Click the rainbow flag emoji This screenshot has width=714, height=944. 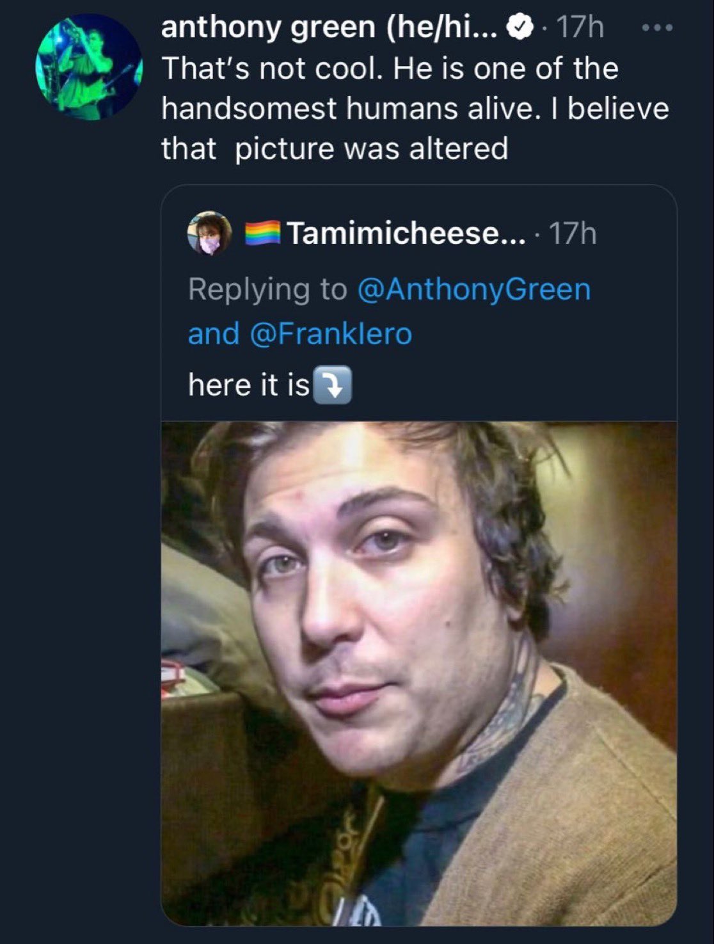(x=263, y=232)
